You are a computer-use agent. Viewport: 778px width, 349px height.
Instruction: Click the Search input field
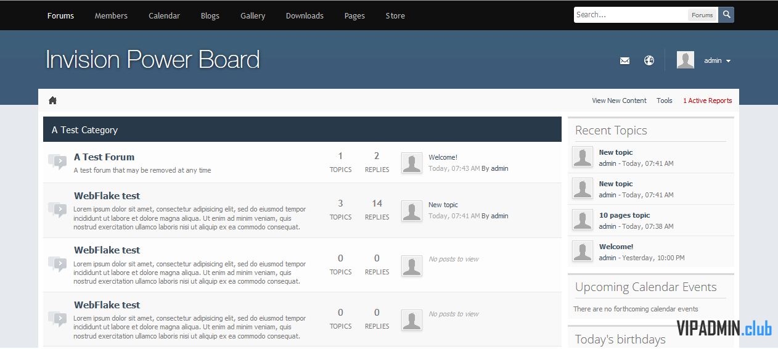pyautogui.click(x=631, y=15)
